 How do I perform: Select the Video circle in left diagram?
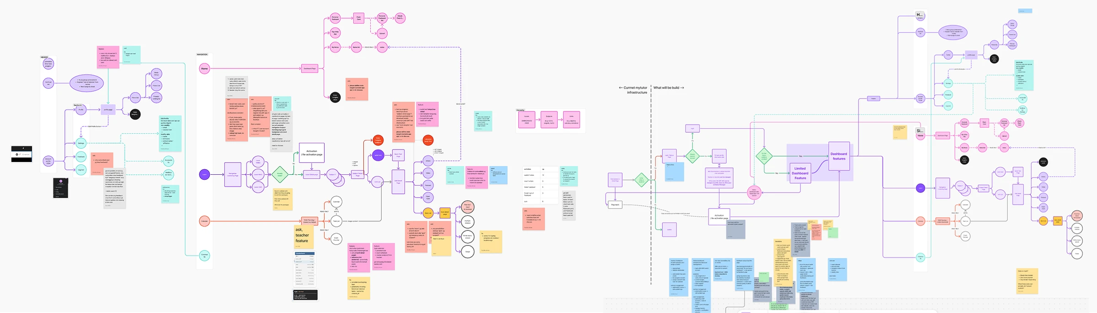(428, 173)
